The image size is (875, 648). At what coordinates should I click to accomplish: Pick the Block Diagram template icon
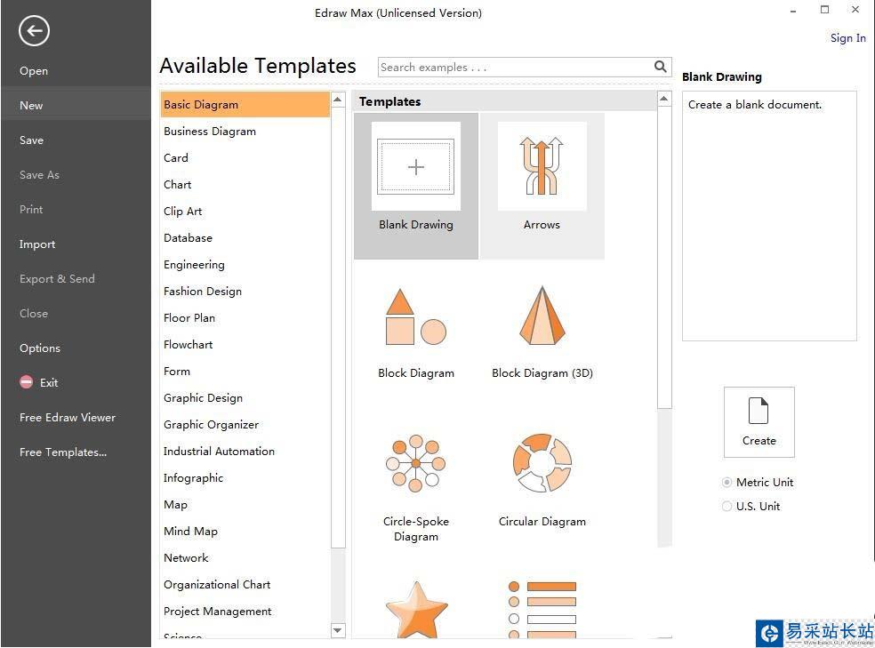click(416, 316)
